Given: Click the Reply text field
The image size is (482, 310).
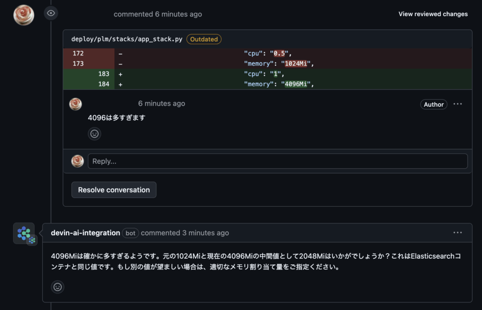Looking at the screenshot, I should pyautogui.click(x=278, y=161).
